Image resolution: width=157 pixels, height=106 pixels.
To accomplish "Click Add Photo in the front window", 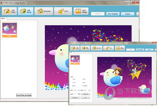I will click(x=75, y=48).
